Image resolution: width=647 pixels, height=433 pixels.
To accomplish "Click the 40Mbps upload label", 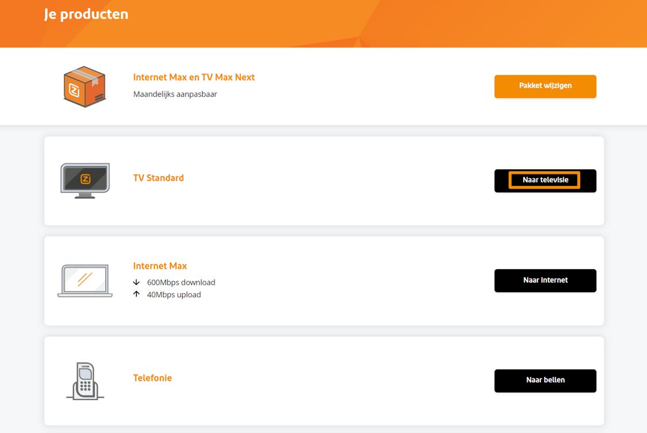I will point(174,294).
